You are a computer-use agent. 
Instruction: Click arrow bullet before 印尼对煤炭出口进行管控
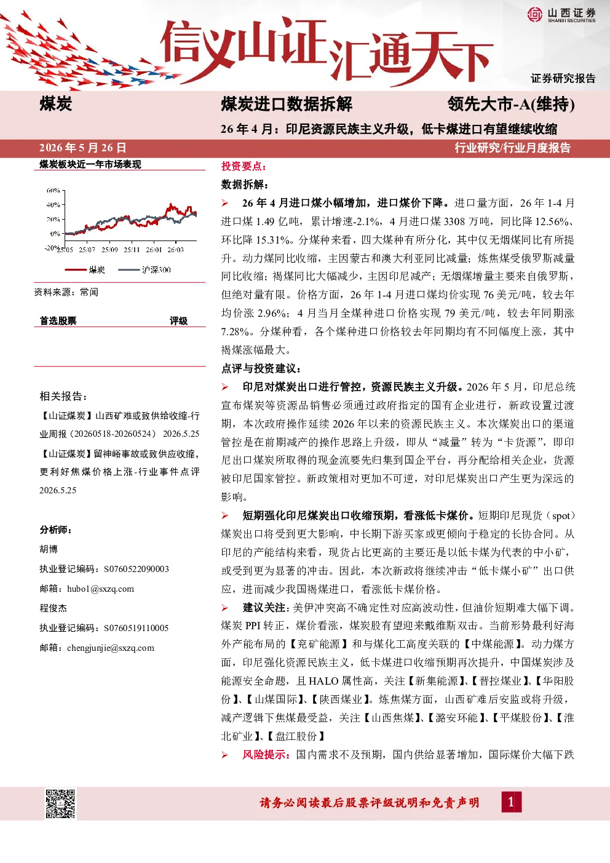pos(225,387)
